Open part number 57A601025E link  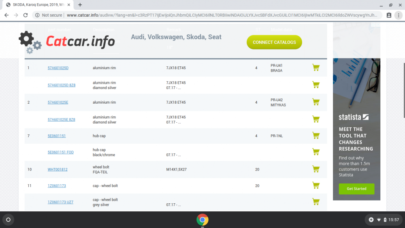[58, 102]
